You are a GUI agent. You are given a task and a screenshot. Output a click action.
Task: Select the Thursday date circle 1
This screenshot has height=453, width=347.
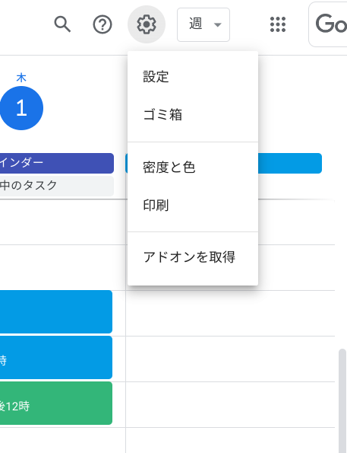pos(21,108)
